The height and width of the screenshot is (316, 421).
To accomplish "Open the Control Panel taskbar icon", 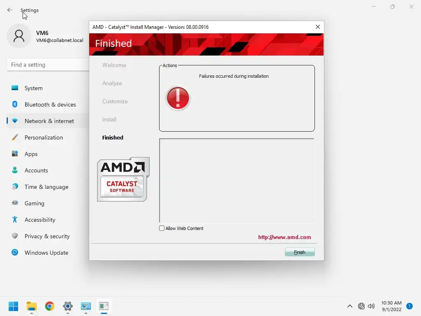I will pos(86,306).
